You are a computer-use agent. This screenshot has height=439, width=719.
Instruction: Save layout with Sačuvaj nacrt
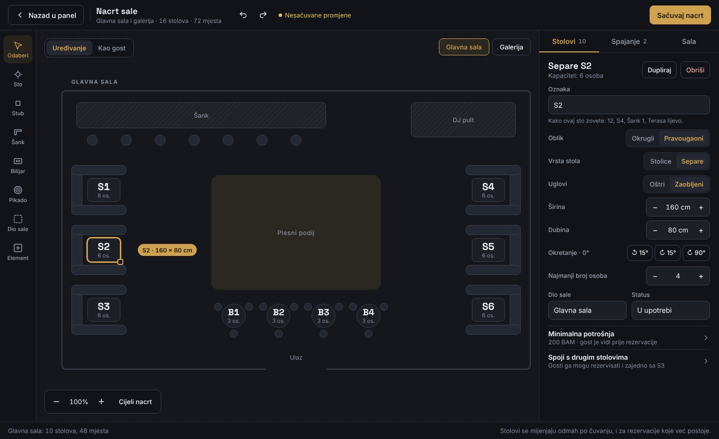(680, 15)
